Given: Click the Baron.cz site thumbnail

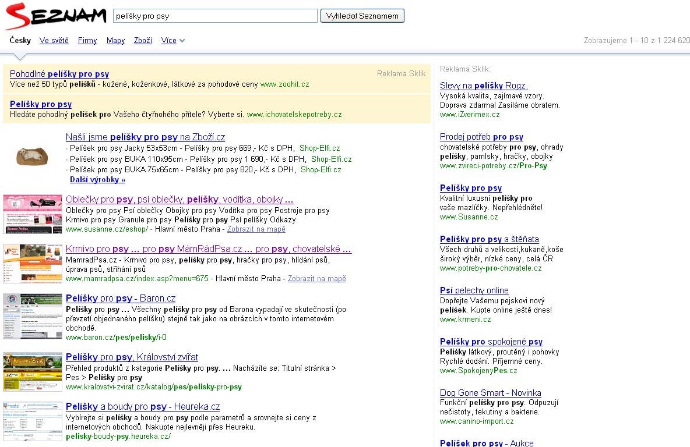Looking at the screenshot, I should click(x=33, y=317).
